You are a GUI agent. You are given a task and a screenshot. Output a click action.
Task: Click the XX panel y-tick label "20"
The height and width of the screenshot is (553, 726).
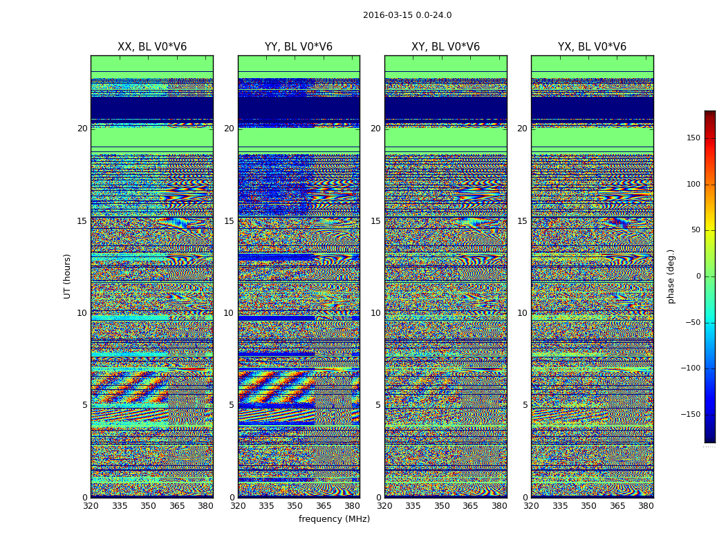coord(82,129)
